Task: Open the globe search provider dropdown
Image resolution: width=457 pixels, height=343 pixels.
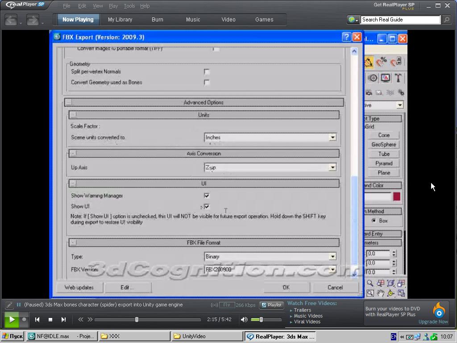Action: [353, 20]
